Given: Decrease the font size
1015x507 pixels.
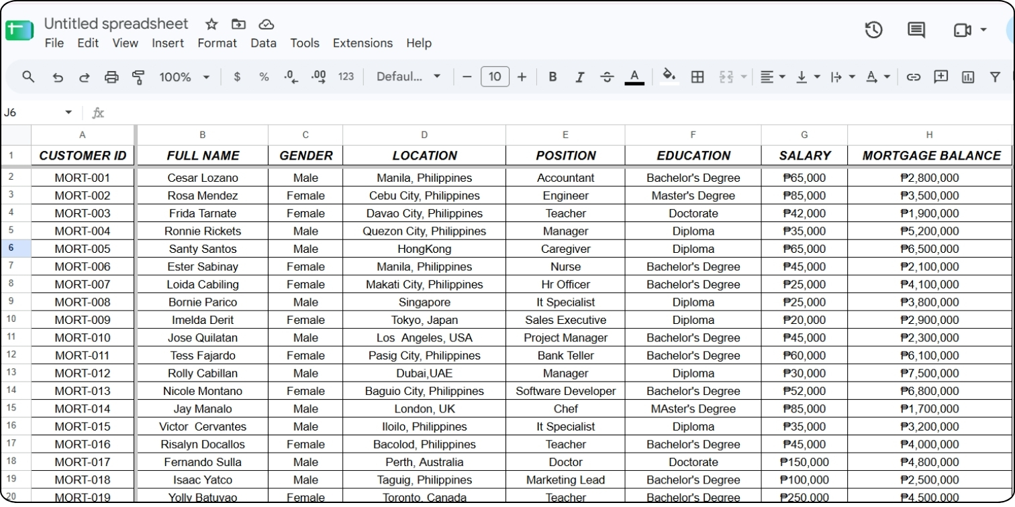Looking at the screenshot, I should click(x=467, y=77).
